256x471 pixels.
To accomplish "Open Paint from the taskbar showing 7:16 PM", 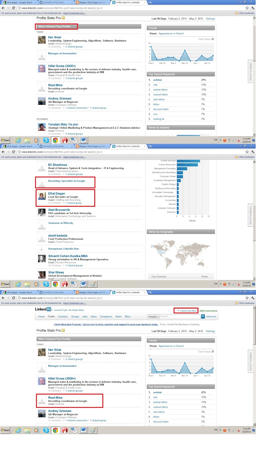I will (93, 430).
